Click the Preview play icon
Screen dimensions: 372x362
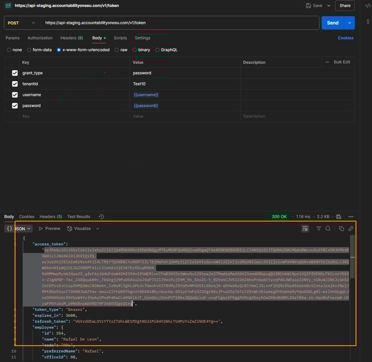point(41,229)
